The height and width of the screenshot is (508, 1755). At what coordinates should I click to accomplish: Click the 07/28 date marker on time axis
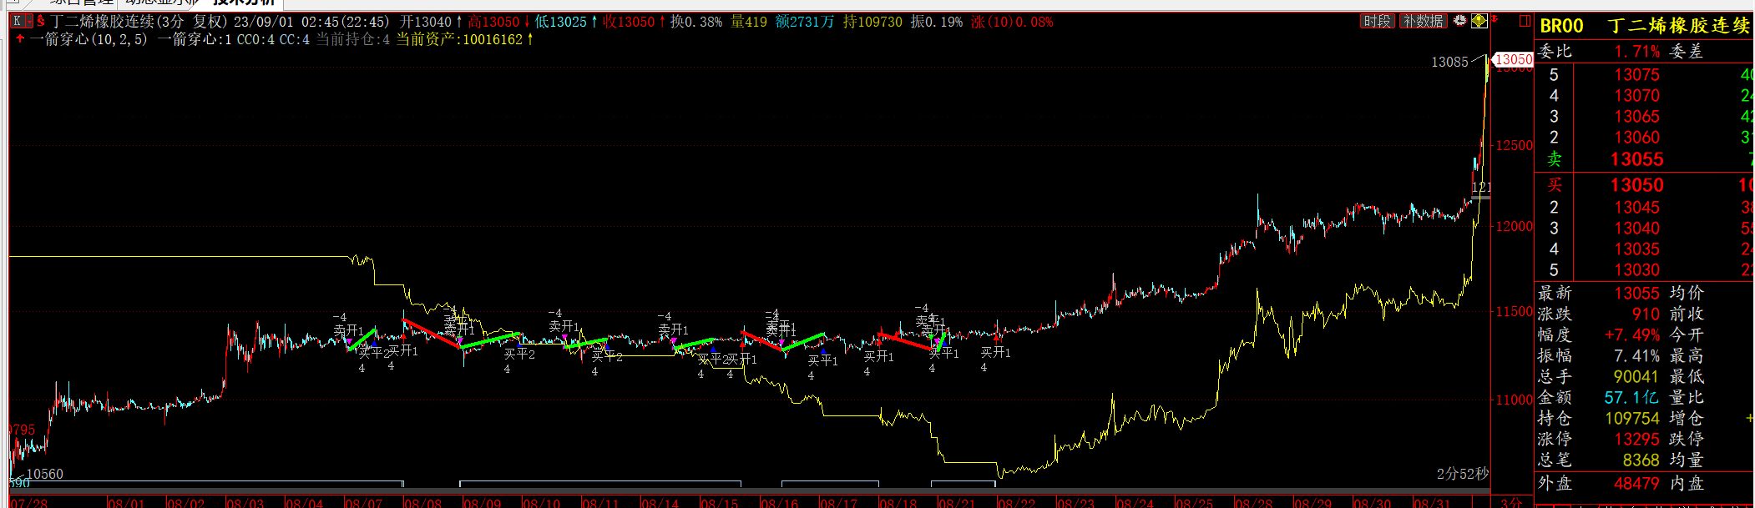click(x=28, y=503)
